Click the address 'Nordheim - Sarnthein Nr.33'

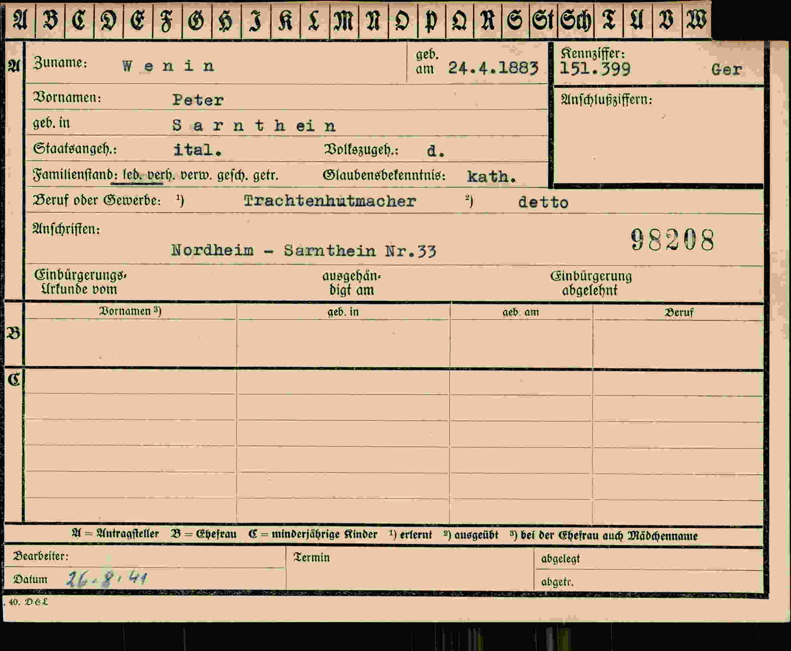(303, 251)
